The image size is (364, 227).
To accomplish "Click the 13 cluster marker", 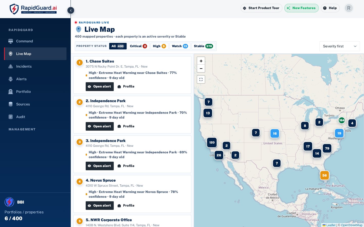I will click(x=208, y=113).
